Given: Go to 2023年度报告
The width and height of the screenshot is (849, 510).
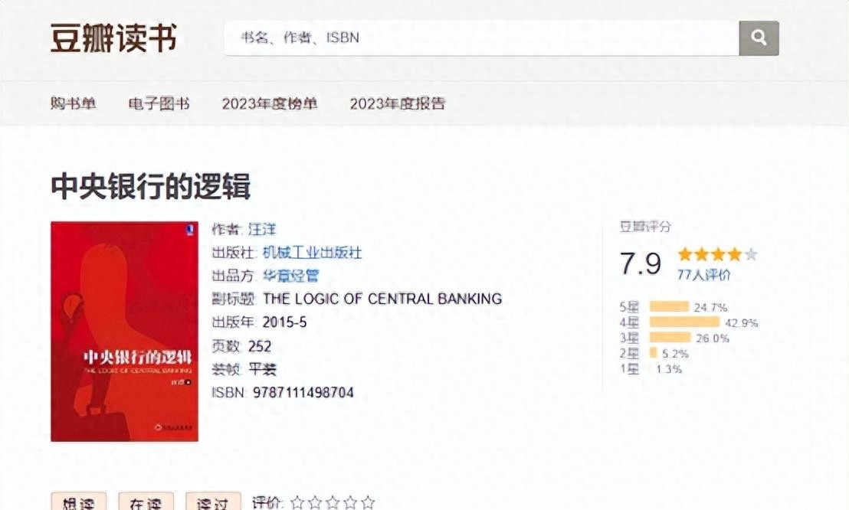Looking at the screenshot, I should coord(397,103).
